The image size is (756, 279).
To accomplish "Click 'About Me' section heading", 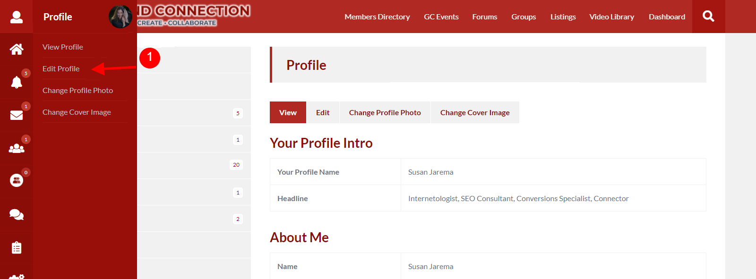I will tap(299, 237).
